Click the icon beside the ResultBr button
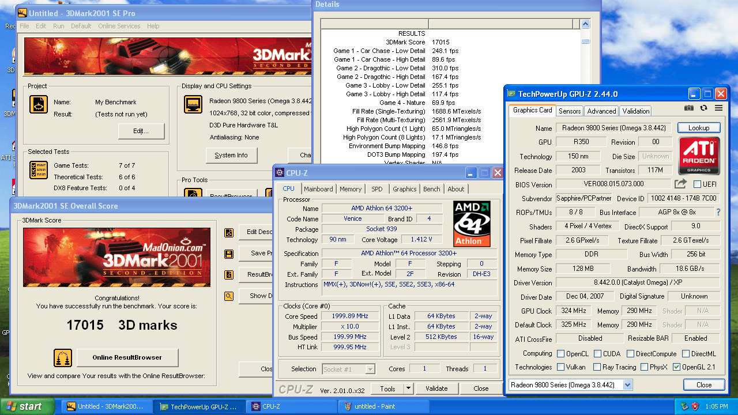The width and height of the screenshot is (738, 415). [229, 275]
